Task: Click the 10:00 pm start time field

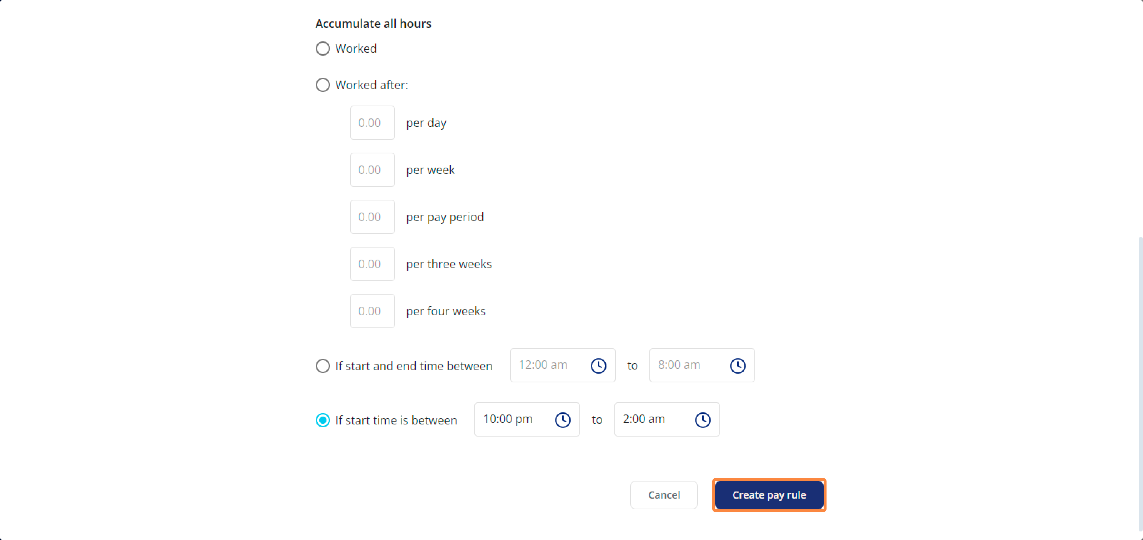Action: pos(527,419)
